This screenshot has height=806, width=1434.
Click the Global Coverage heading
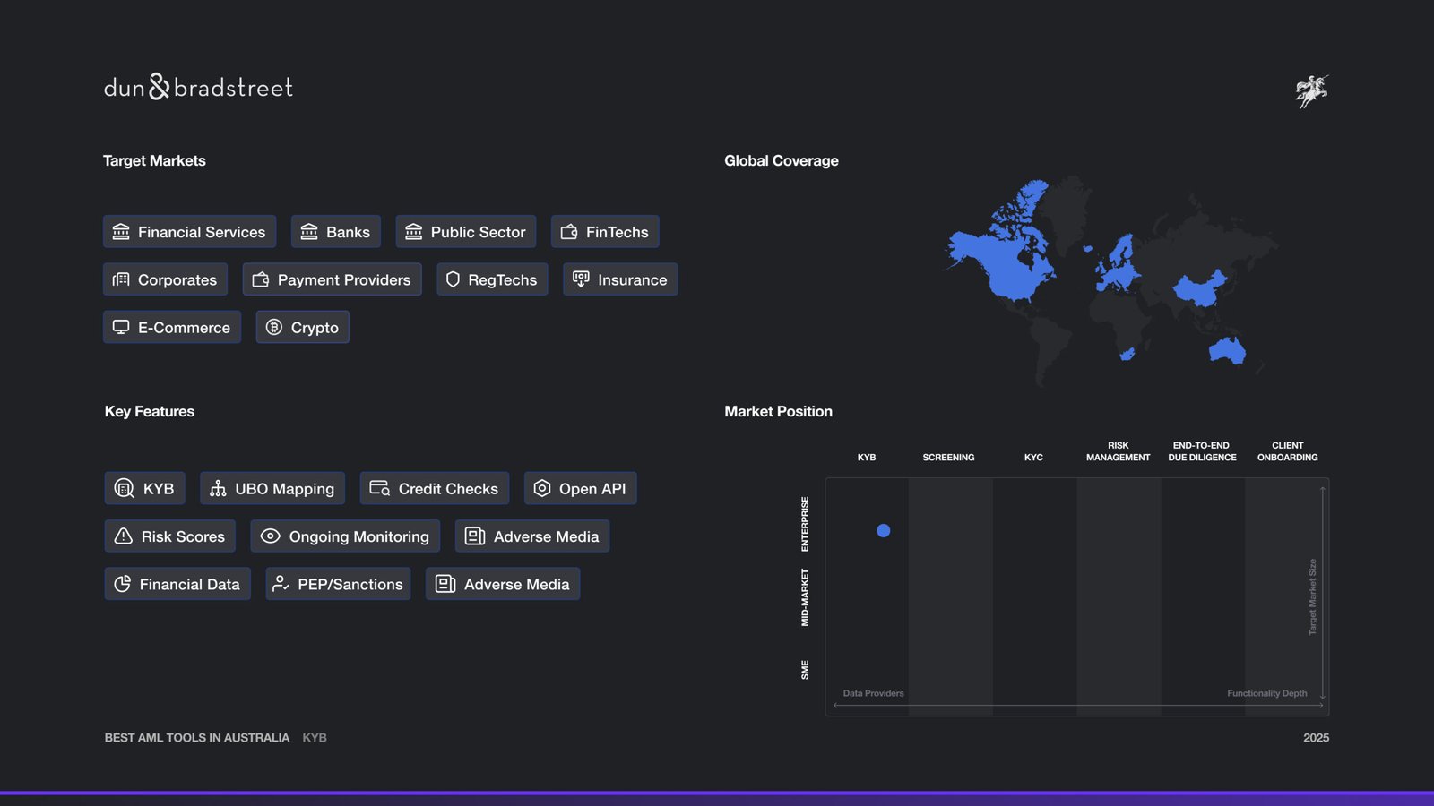click(782, 160)
